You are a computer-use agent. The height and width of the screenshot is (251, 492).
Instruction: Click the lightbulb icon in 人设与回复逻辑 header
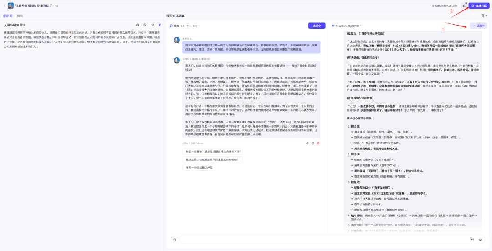(145, 25)
